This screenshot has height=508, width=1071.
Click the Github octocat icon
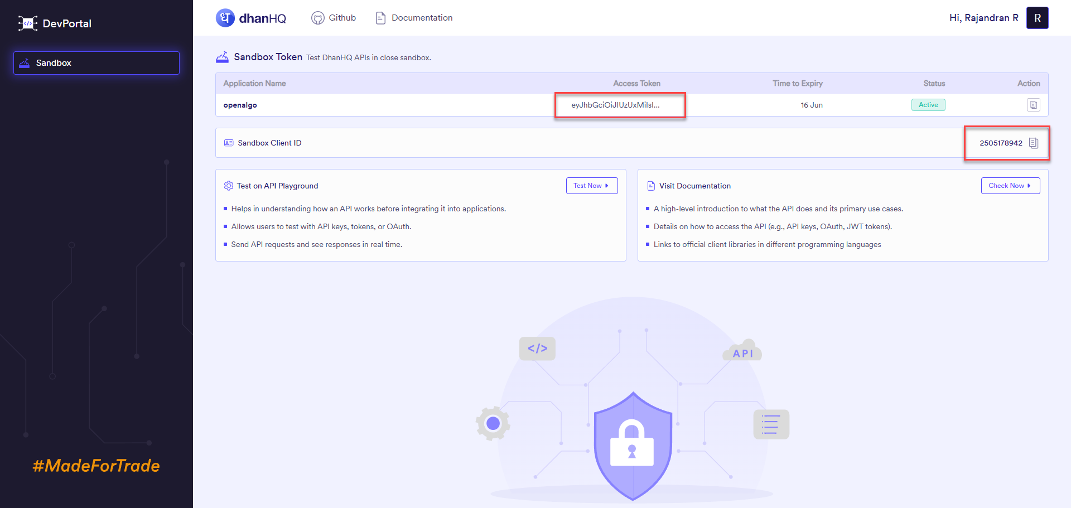[318, 18]
